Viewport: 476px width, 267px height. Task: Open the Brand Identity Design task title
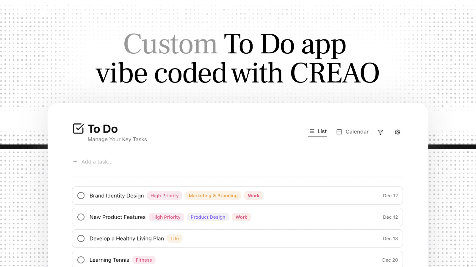117,196
